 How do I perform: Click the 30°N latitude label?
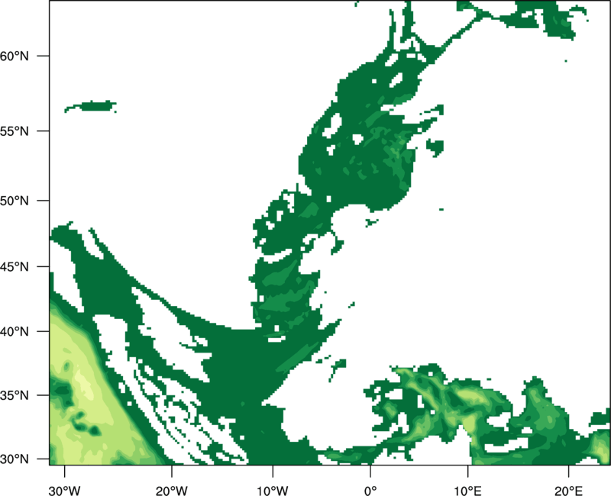coord(15,459)
